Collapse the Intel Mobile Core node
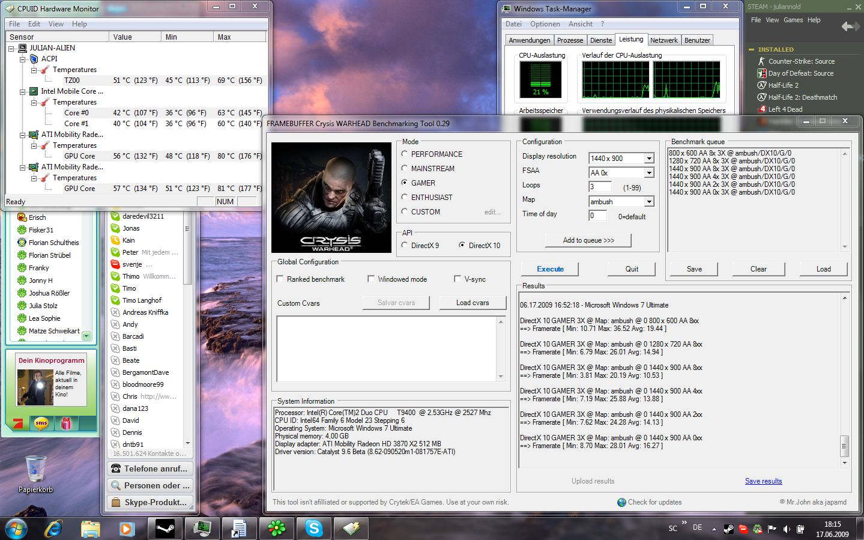The height and width of the screenshot is (540, 864). pyautogui.click(x=23, y=91)
